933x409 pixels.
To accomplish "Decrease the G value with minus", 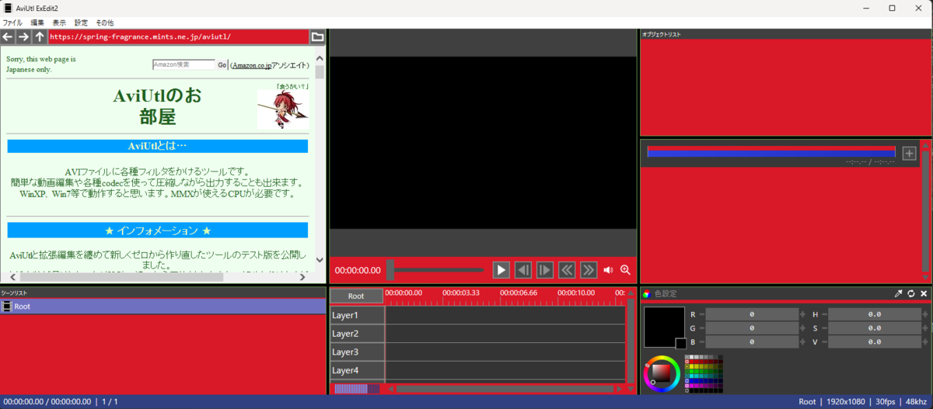I will click(x=702, y=328).
